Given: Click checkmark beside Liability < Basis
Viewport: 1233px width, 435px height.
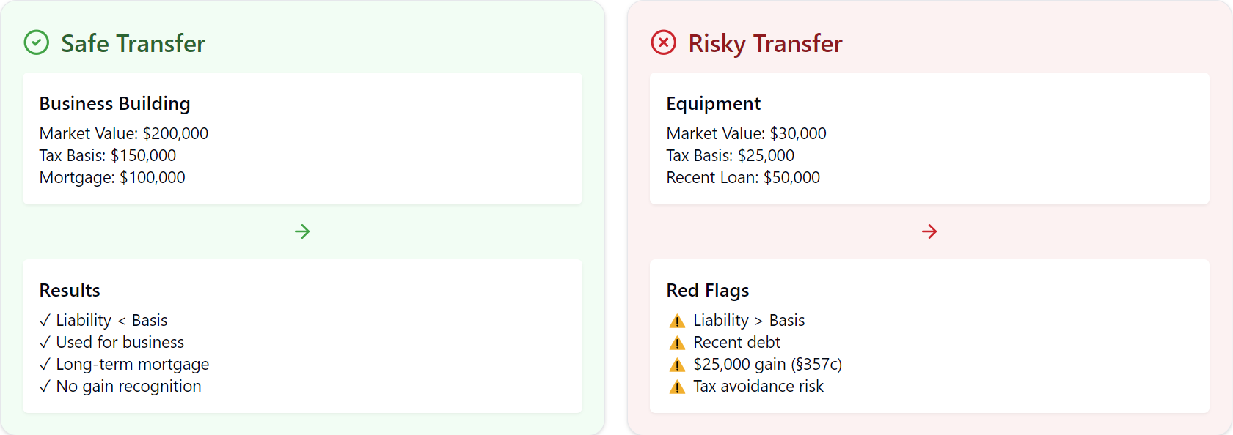Looking at the screenshot, I should (45, 320).
